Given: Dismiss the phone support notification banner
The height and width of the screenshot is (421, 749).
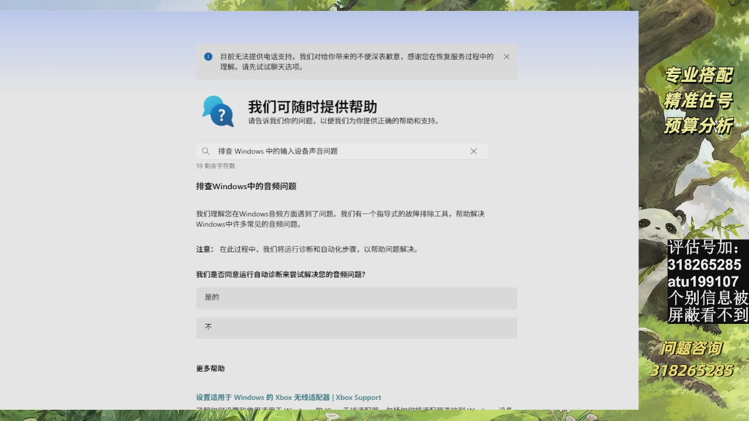Looking at the screenshot, I should (506, 57).
